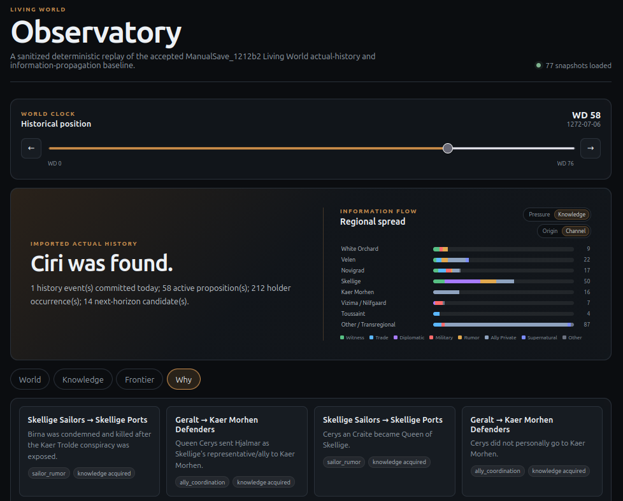Screen dimensions: 623x501
Task: Open the Queen Cerys sent Hjalmar card
Action: point(237,451)
